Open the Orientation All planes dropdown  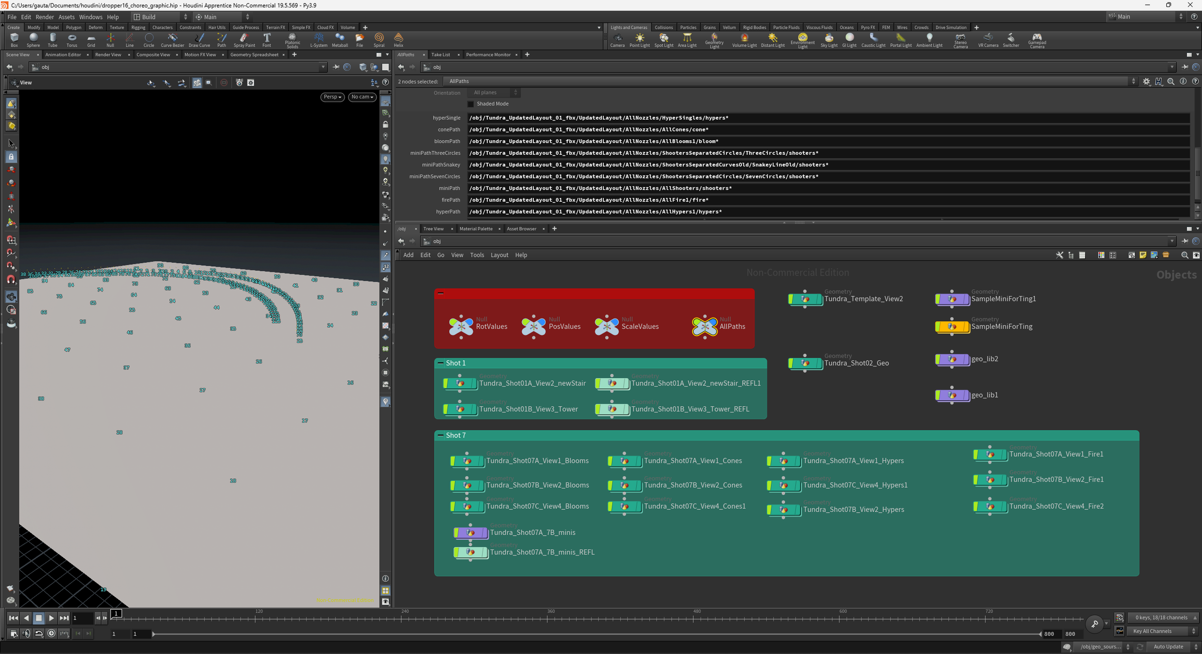point(495,93)
